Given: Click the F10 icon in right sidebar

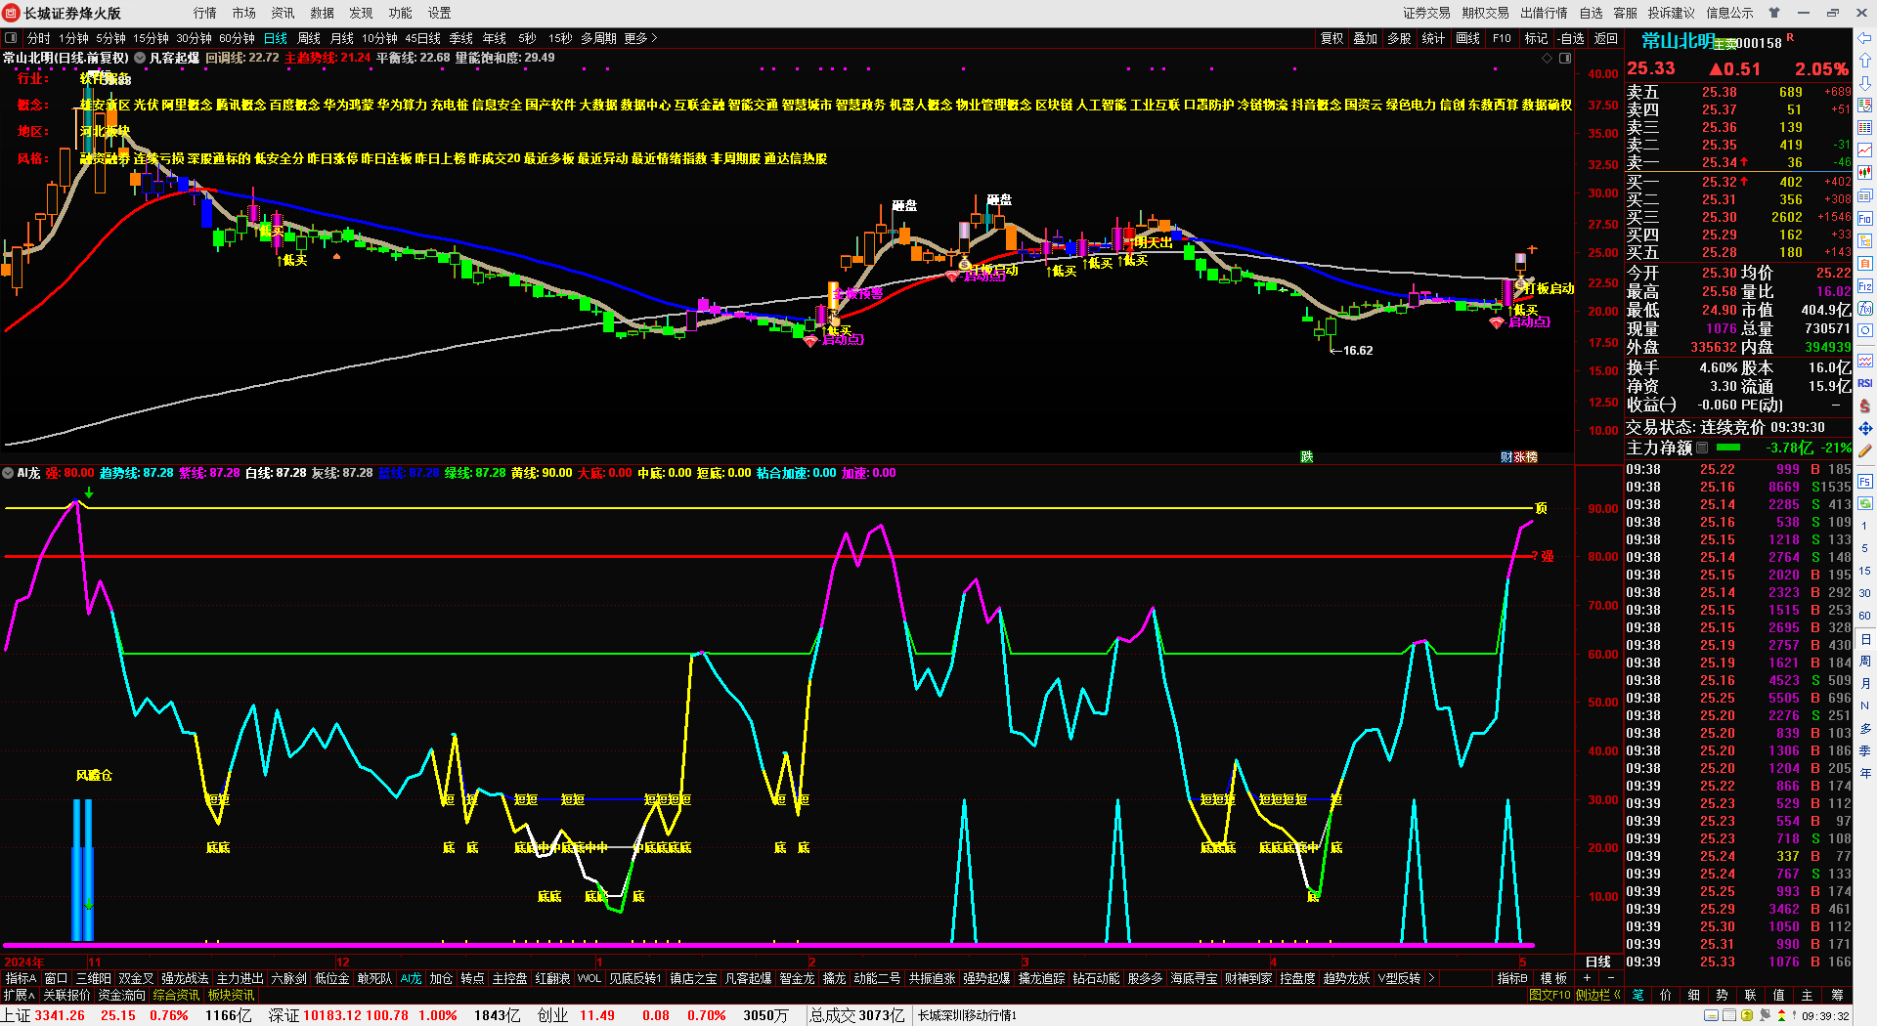Looking at the screenshot, I should point(1865,219).
